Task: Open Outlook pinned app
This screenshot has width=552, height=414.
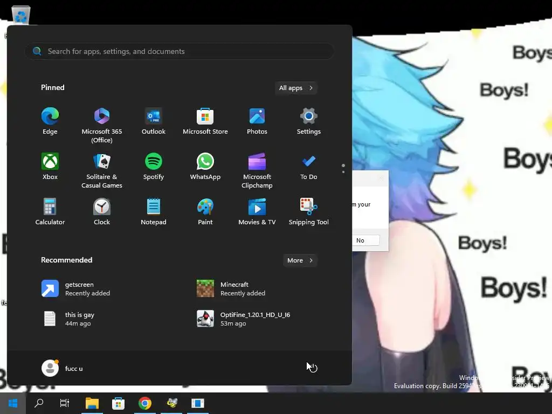Action: (x=154, y=121)
